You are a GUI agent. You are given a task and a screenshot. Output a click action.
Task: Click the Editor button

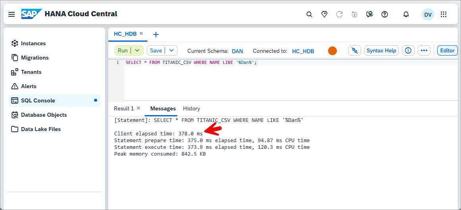(448, 50)
